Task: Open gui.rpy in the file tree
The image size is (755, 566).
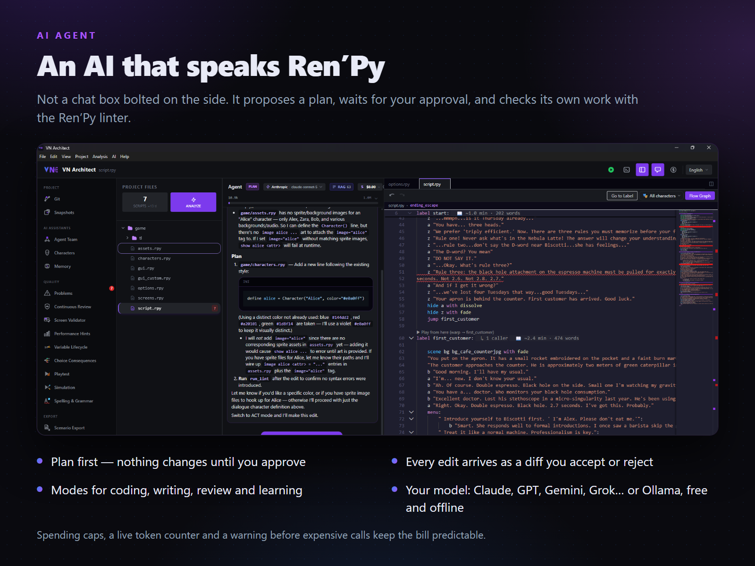Action: [169, 268]
